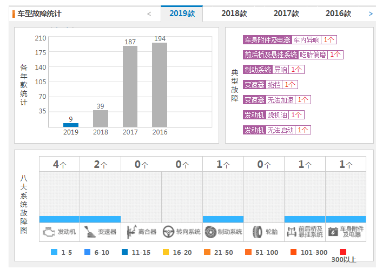Open the 2016款 tab
Image resolution: width=376 pixels, height=270 pixels.
[338, 13]
